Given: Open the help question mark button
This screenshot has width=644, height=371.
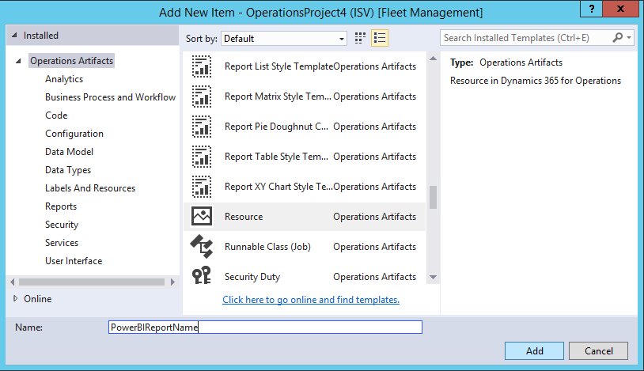Looking at the screenshot, I should [x=592, y=9].
